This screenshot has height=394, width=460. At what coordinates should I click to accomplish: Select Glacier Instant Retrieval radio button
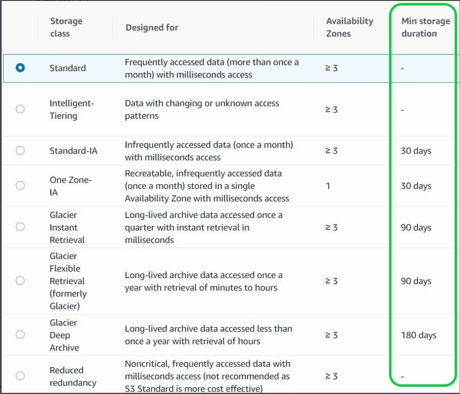(20, 227)
